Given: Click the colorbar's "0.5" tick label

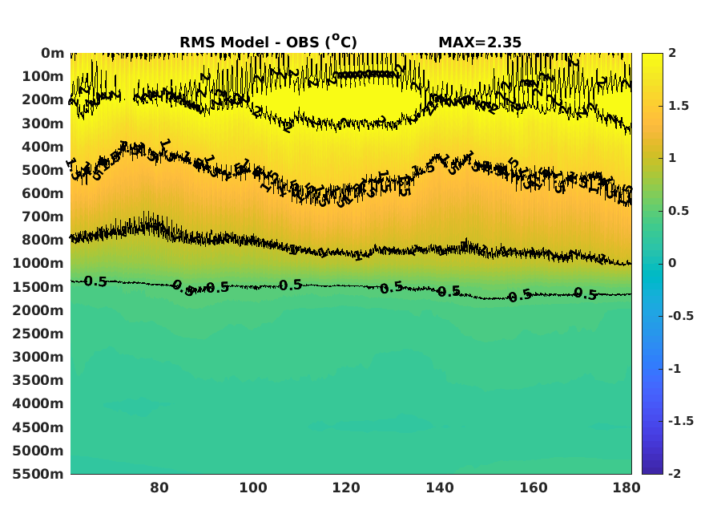Looking at the screenshot, I should point(679,211).
